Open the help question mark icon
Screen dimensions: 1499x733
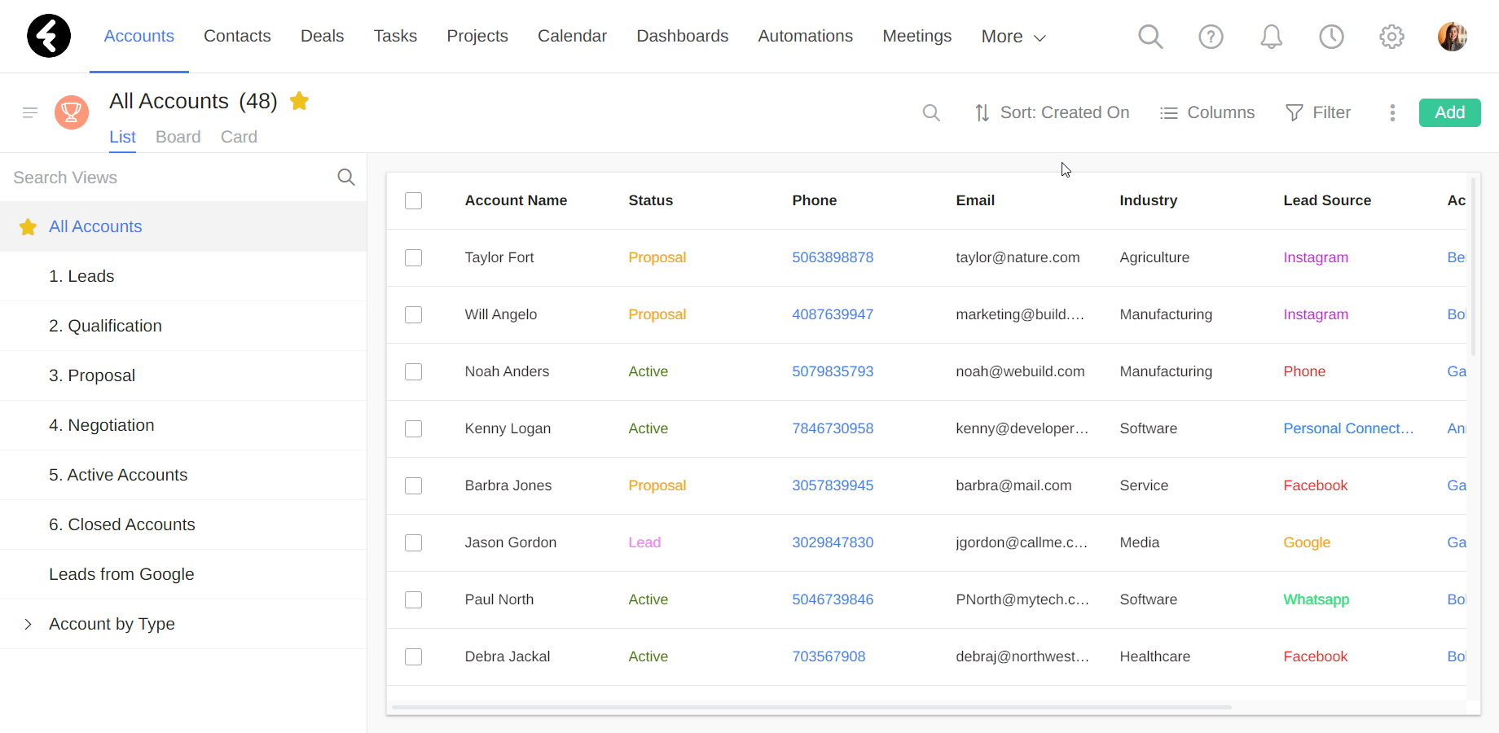coord(1211,36)
